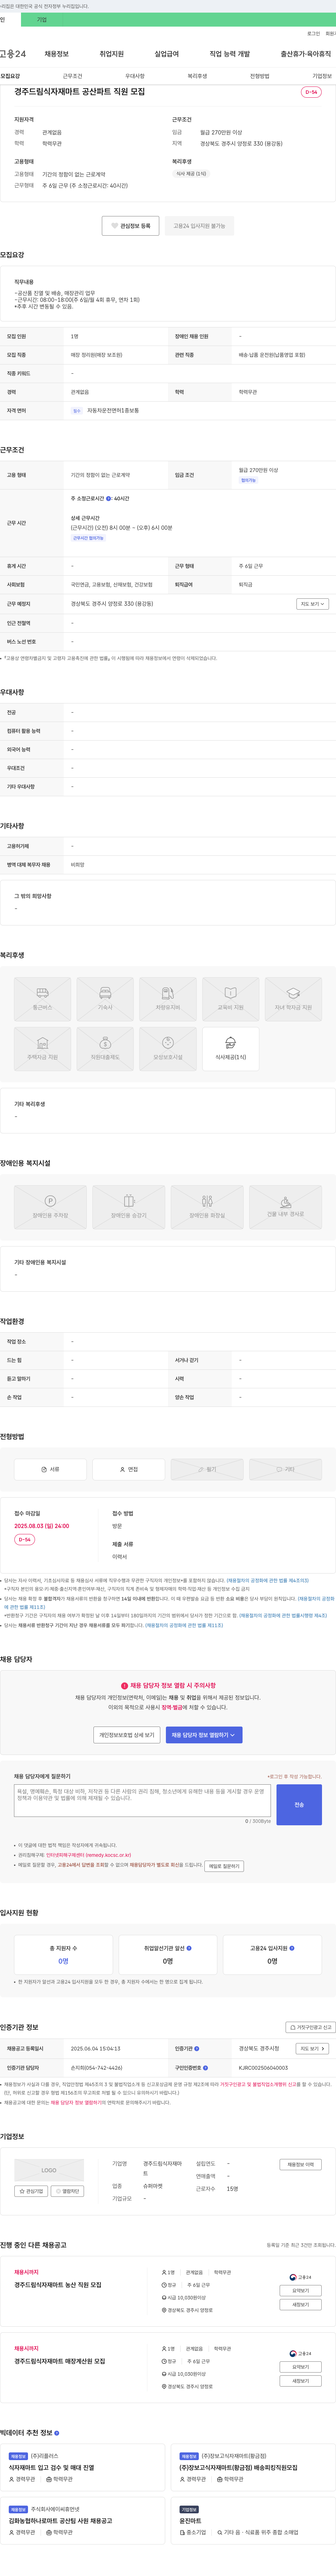Click the info icon beside 고용24 입사지원

coord(292,1948)
